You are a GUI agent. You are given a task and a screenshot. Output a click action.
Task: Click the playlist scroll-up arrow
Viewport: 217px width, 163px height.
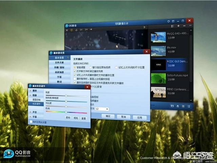pyautogui.click(x=191, y=30)
